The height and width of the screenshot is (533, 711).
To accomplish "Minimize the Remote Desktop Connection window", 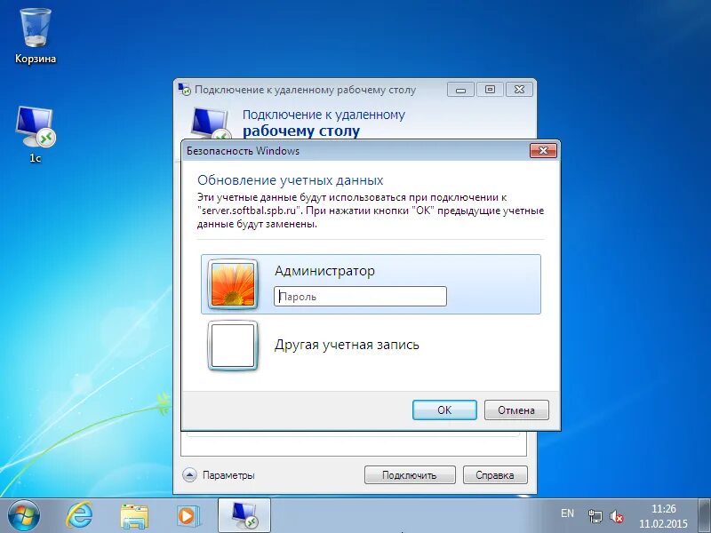I will (x=460, y=90).
